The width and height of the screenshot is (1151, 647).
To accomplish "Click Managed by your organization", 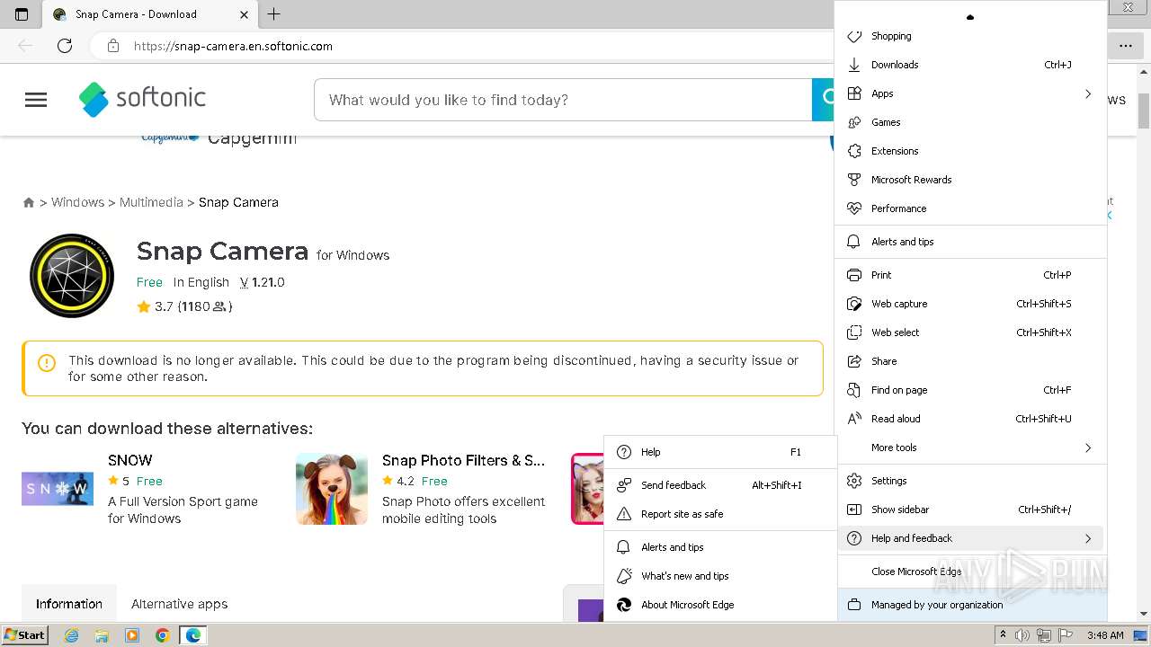I will tap(971, 605).
